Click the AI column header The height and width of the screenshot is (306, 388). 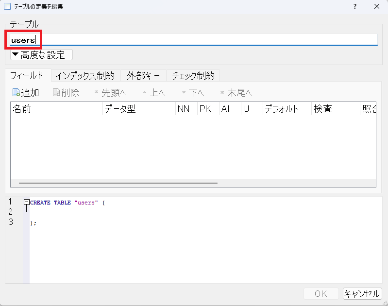[x=230, y=109]
